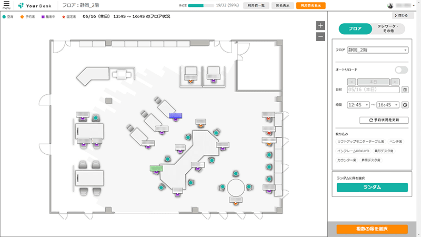Open the フロア dropdown showing 静岡_2階
The width and height of the screenshot is (421, 237).
377,50
